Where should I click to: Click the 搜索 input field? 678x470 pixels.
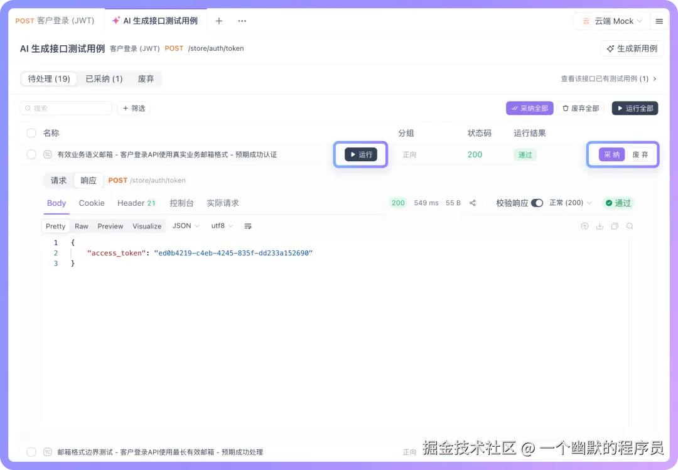pos(66,108)
